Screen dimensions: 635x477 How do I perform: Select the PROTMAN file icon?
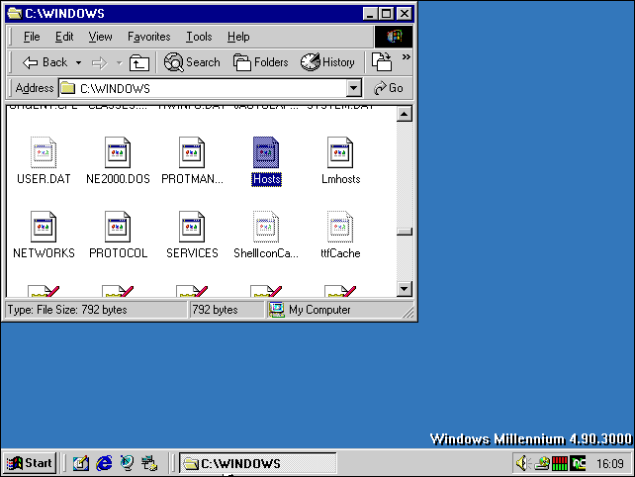click(192, 152)
